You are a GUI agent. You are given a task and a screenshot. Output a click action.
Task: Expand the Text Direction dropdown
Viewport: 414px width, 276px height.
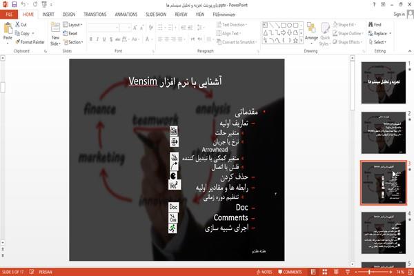232,25
